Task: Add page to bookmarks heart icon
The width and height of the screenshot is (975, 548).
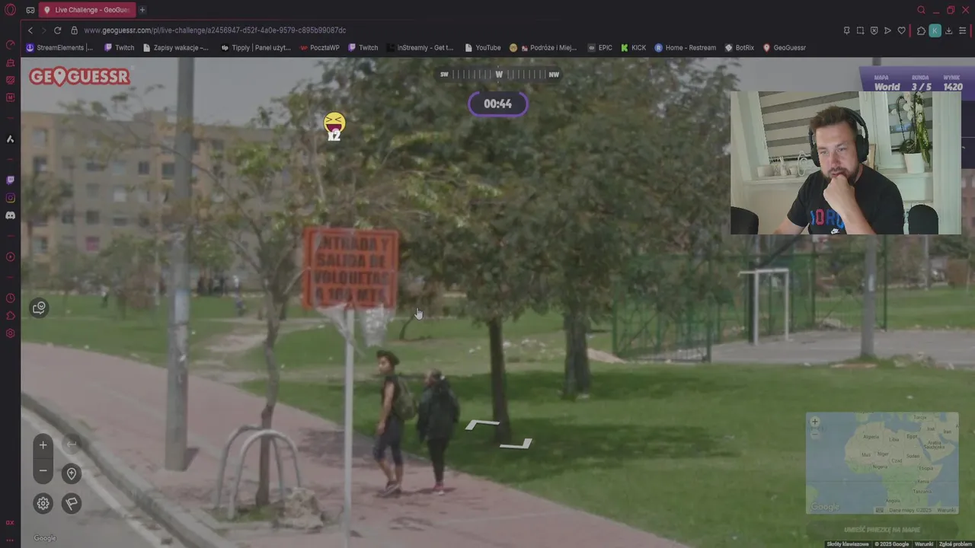Action: [901, 30]
